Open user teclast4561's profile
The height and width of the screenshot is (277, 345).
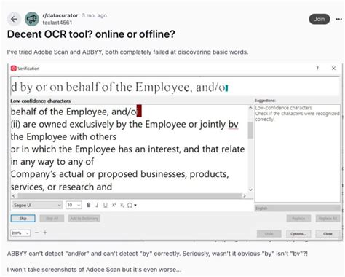pos(57,23)
